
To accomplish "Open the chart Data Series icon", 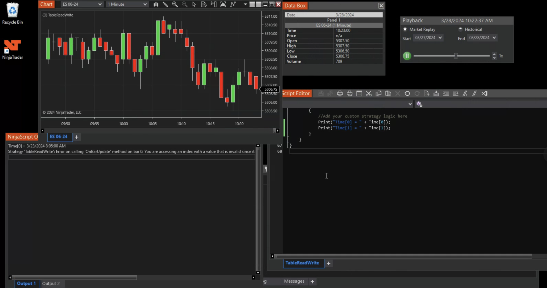I will pyautogui.click(x=204, y=4).
